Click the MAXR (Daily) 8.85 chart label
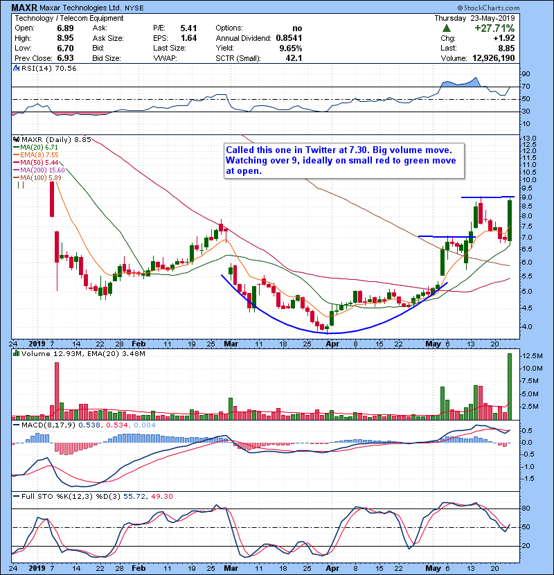The height and width of the screenshot is (575, 554). 56,140
